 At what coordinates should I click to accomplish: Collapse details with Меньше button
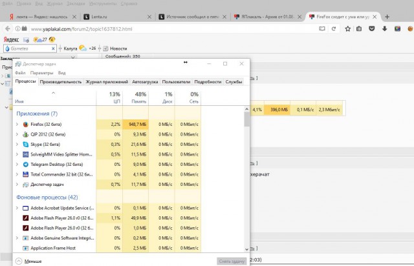tap(28, 261)
